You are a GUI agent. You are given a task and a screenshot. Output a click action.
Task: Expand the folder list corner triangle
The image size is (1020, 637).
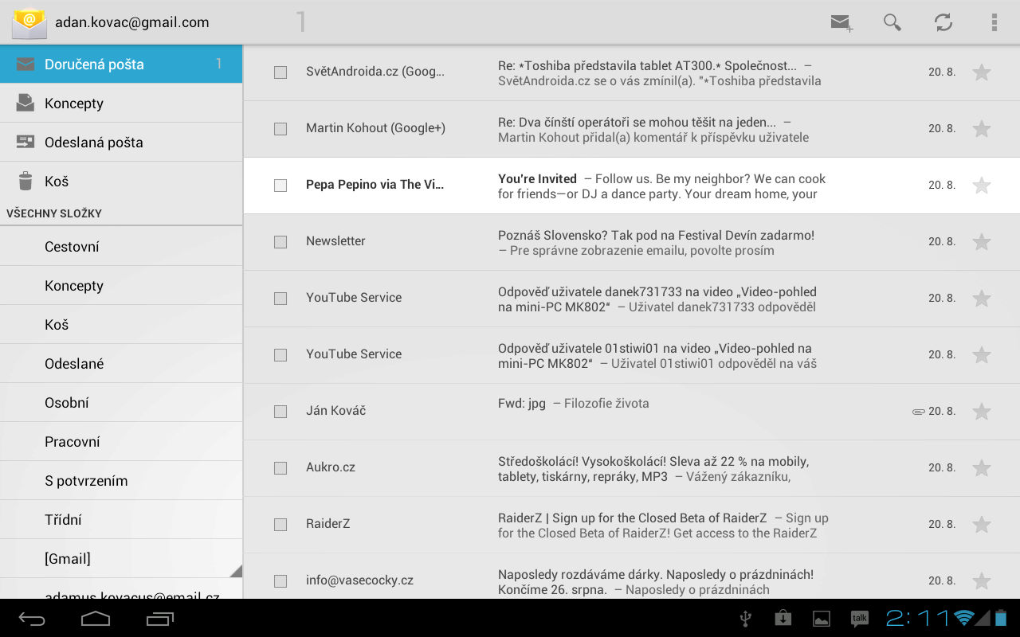coord(235,571)
